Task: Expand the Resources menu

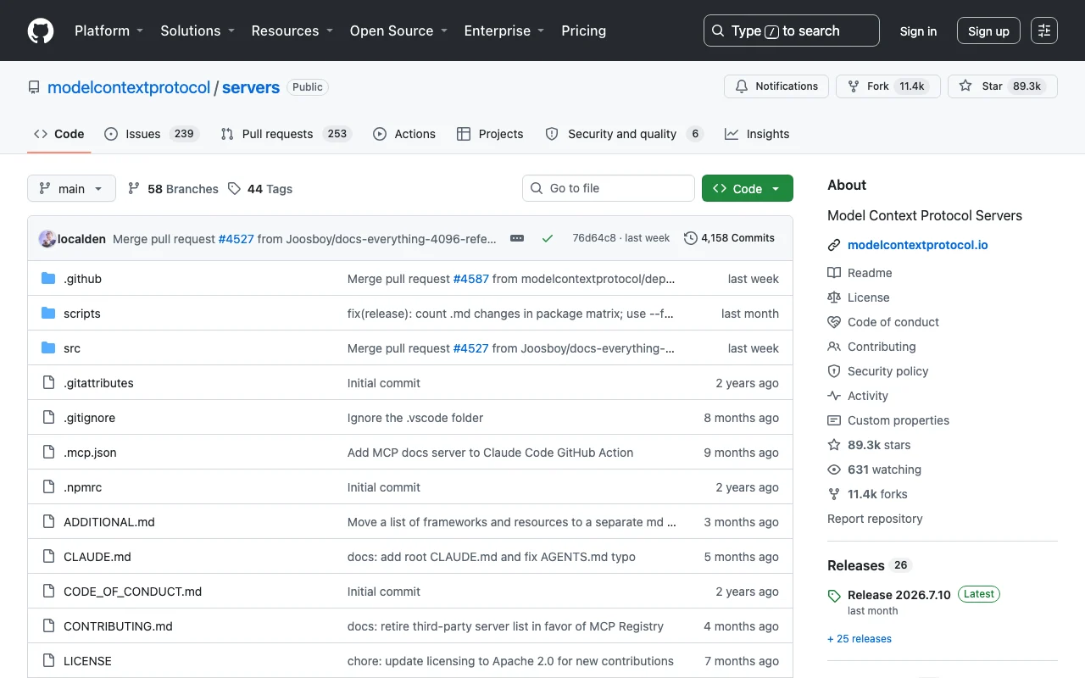Action: [x=292, y=31]
